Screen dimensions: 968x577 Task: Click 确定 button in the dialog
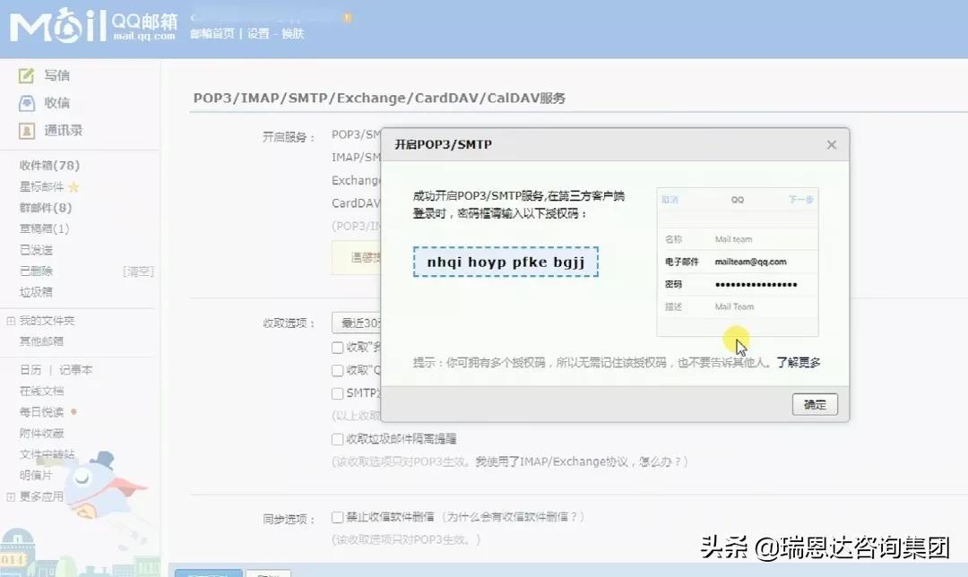point(815,404)
